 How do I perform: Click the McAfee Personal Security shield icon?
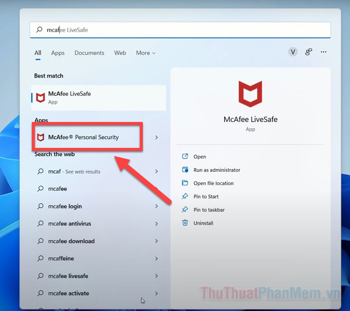pyautogui.click(x=40, y=137)
